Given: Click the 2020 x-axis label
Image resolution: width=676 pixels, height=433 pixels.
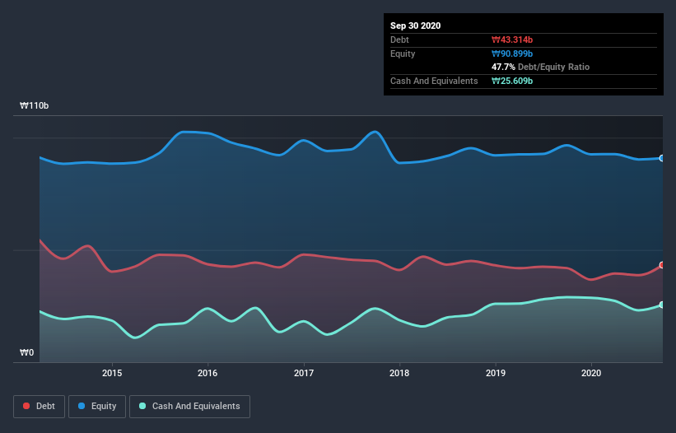Looking at the screenshot, I should tap(591, 373).
